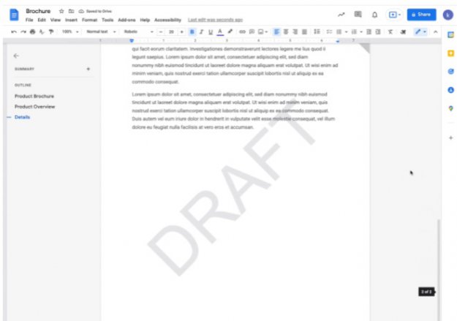Jump to Product Overview in outline

34,107
